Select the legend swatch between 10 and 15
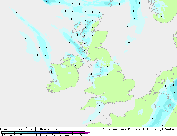 [x=37, y=132]
